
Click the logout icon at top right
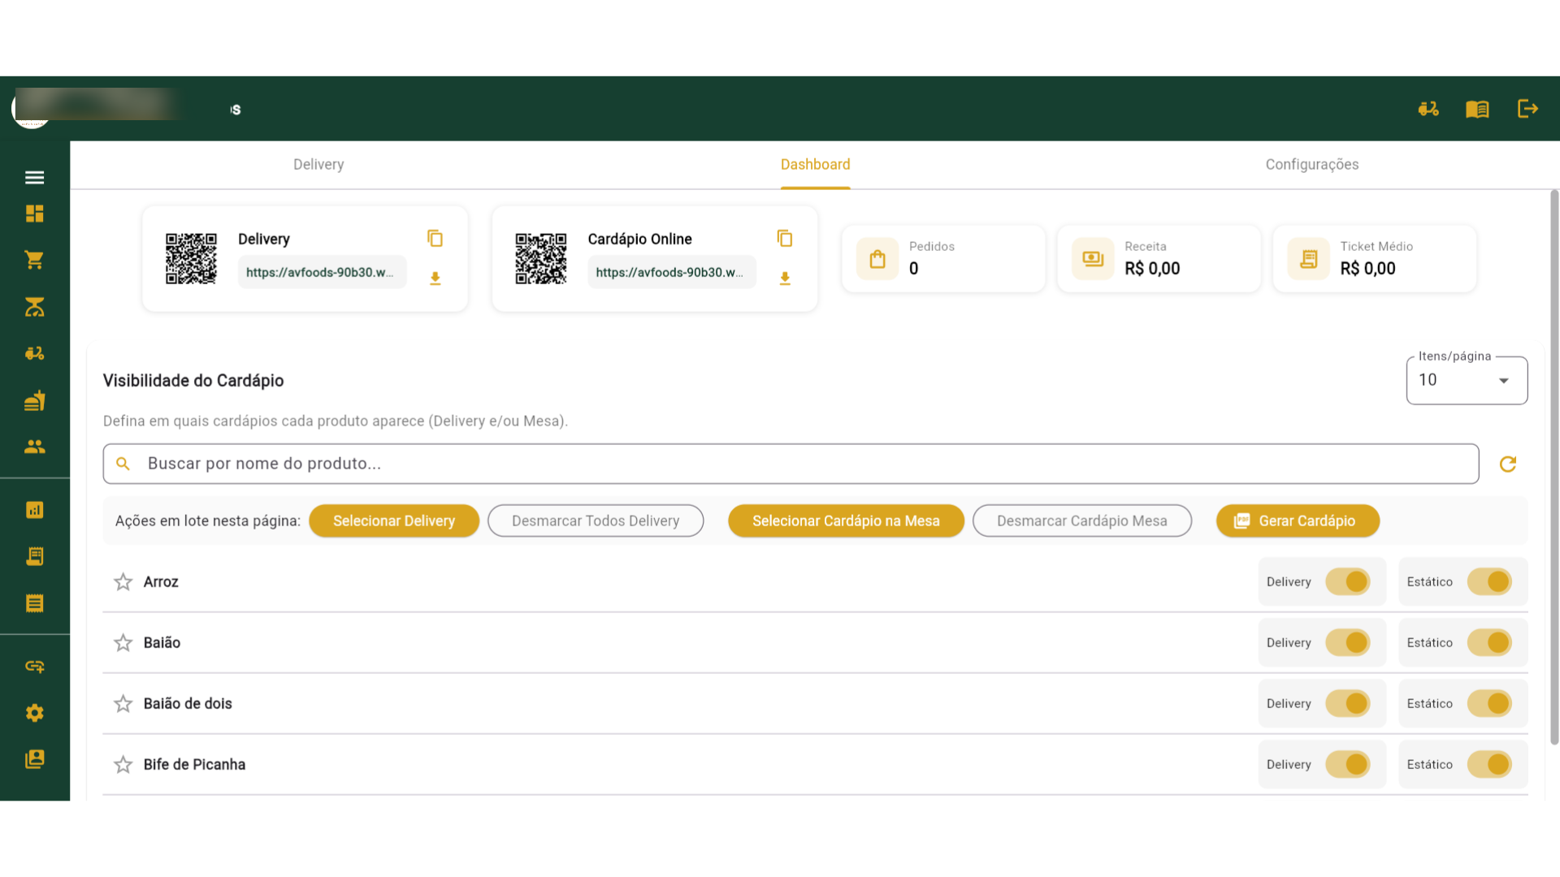[1527, 109]
